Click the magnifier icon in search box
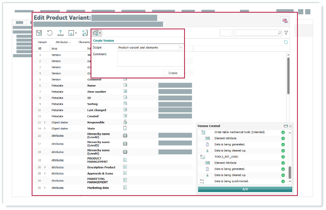326x210 pixels. coord(279,33)
